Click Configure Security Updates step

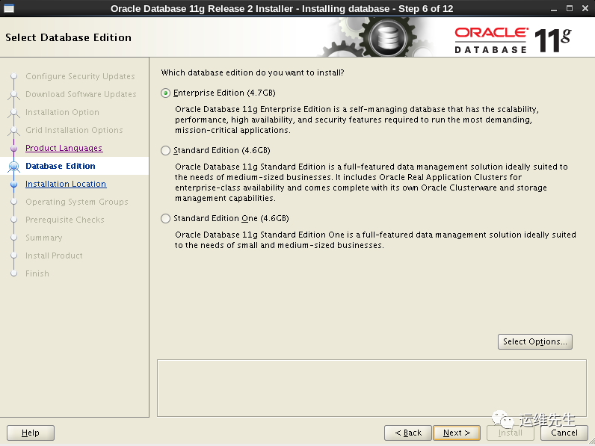tap(80, 76)
